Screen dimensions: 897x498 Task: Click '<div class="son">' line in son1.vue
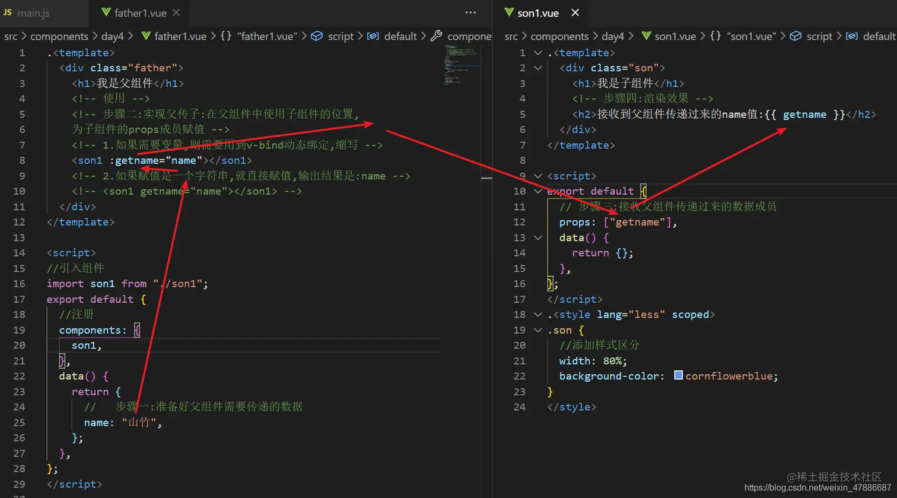point(612,68)
